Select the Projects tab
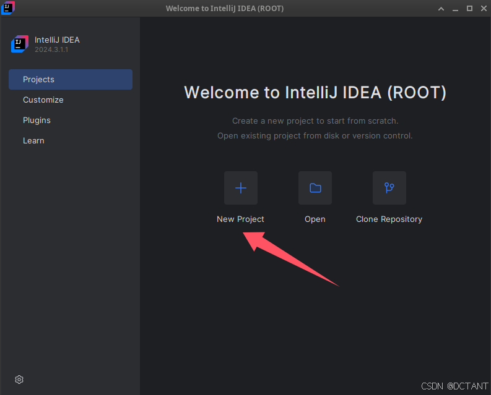 pyautogui.click(x=71, y=80)
